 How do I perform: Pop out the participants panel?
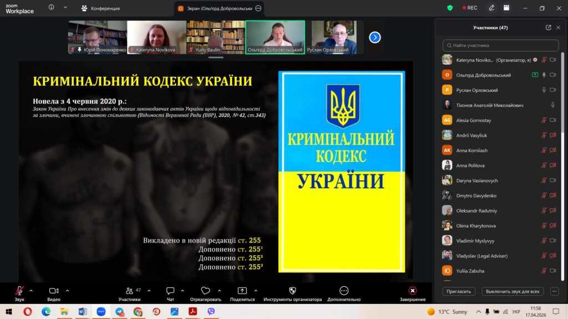(548, 28)
